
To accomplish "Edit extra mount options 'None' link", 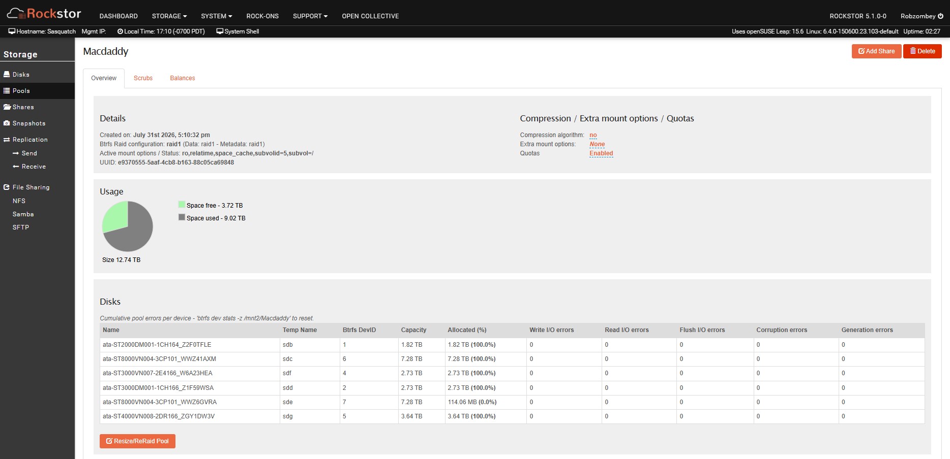I will pyautogui.click(x=597, y=144).
